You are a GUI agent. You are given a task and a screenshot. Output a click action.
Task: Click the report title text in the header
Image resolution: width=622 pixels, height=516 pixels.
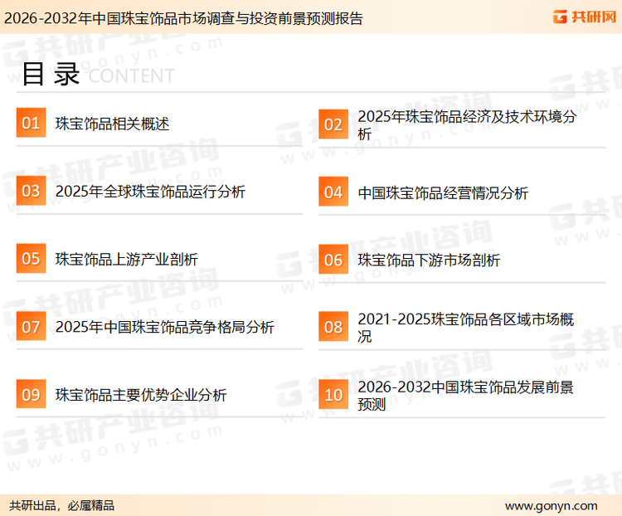[183, 18]
